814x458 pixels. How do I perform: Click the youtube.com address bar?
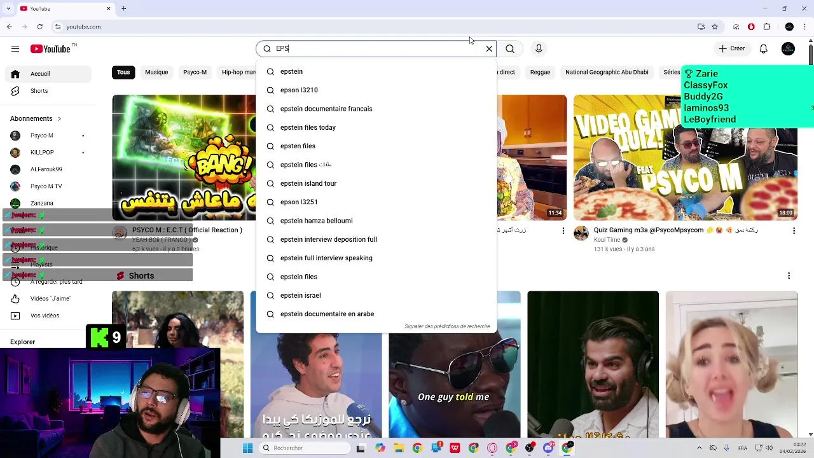(375, 27)
